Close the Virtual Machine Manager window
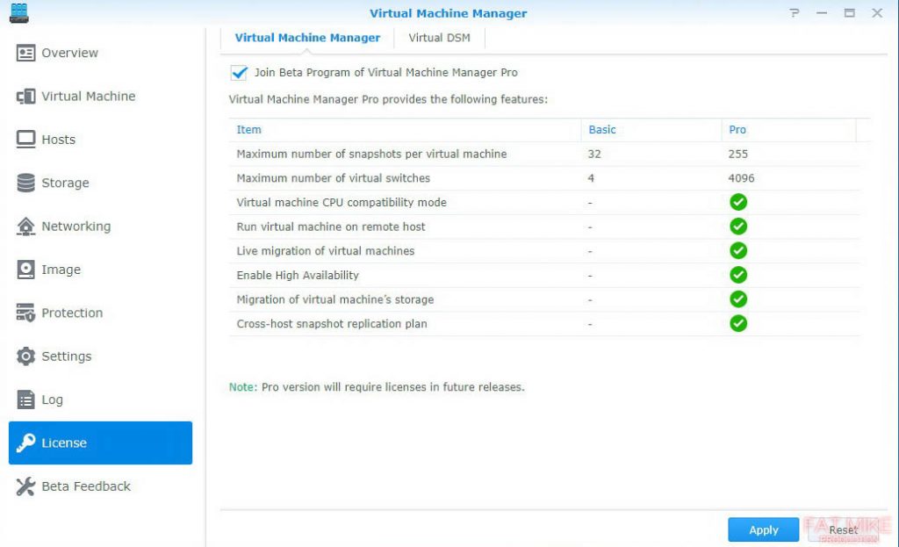Viewport: 899px width, 547px height. coord(877,12)
